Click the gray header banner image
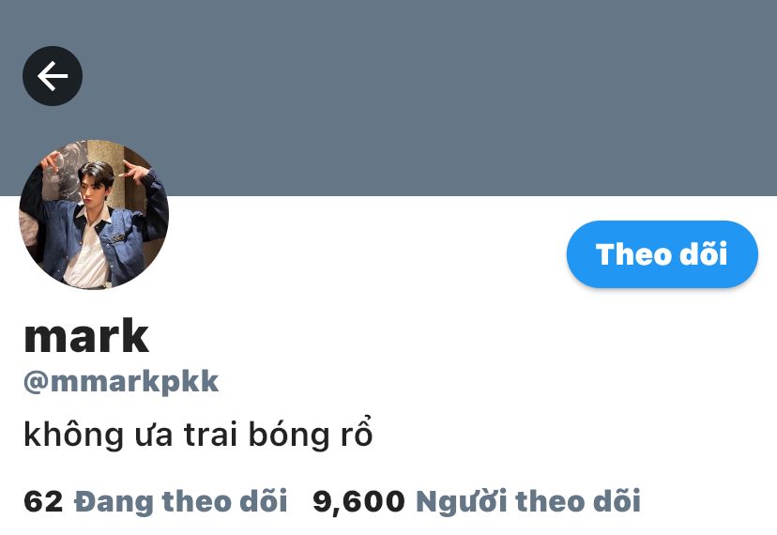This screenshot has width=777, height=535. coord(388,99)
